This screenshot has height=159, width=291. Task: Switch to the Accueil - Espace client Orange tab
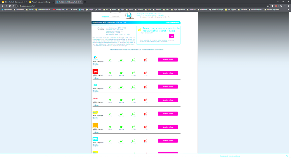[41, 2]
